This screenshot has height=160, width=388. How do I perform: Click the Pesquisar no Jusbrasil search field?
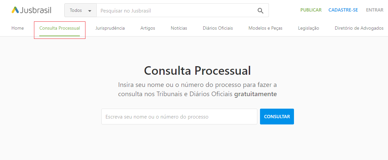176,11
